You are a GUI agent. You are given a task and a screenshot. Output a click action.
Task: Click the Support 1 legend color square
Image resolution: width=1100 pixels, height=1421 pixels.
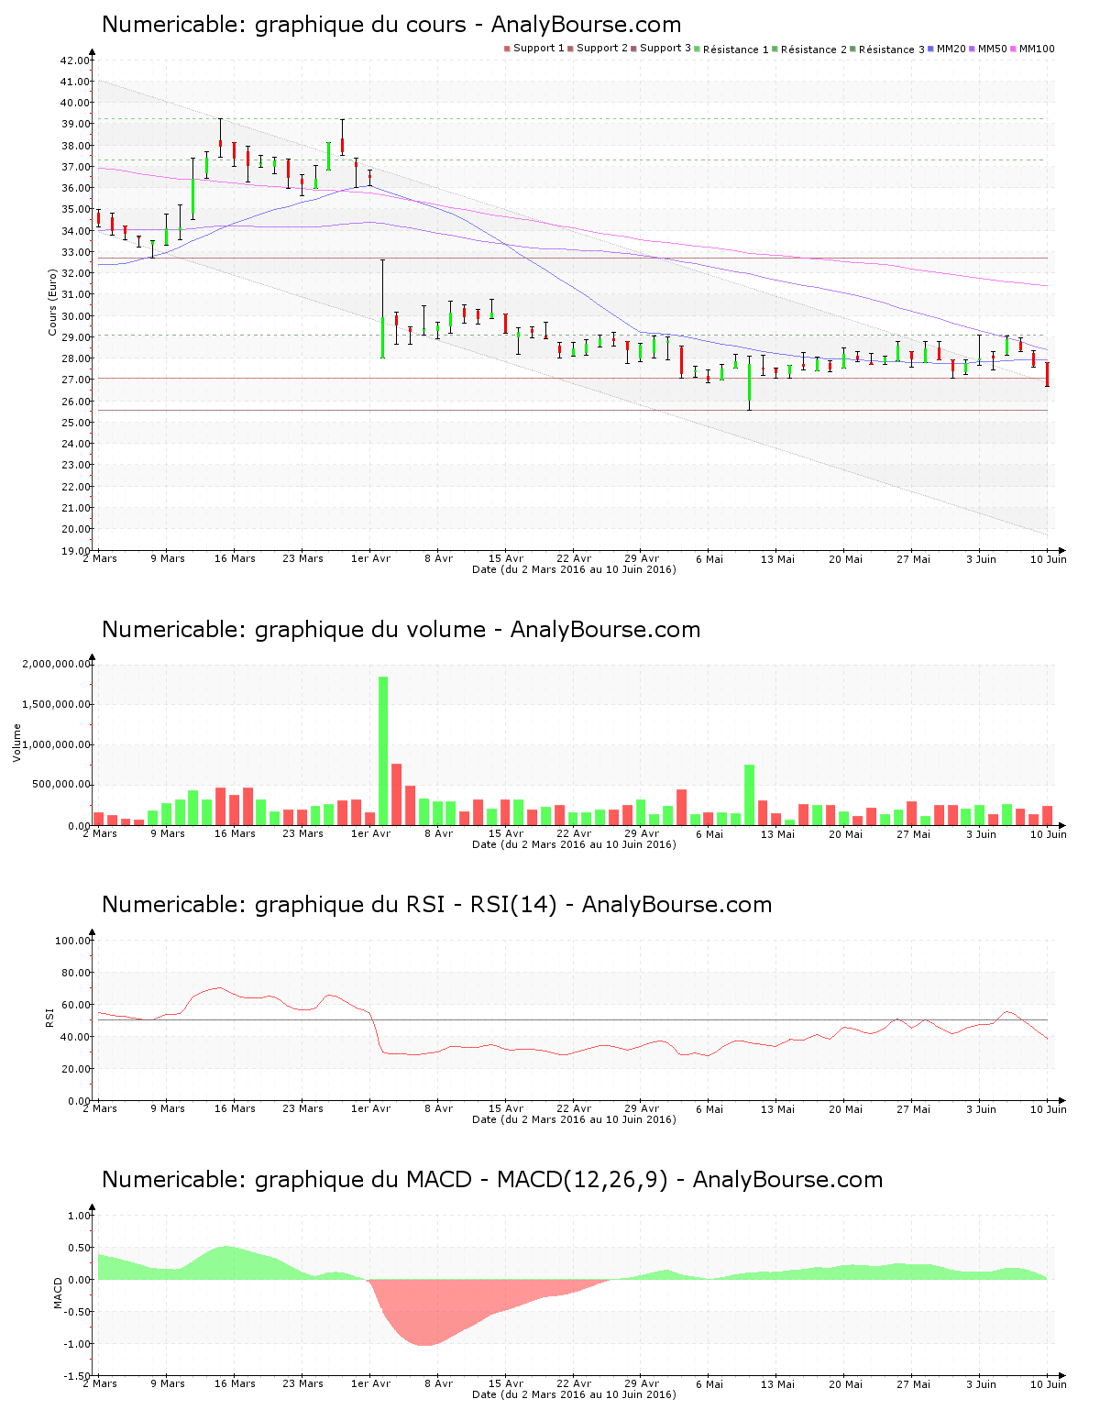[507, 49]
